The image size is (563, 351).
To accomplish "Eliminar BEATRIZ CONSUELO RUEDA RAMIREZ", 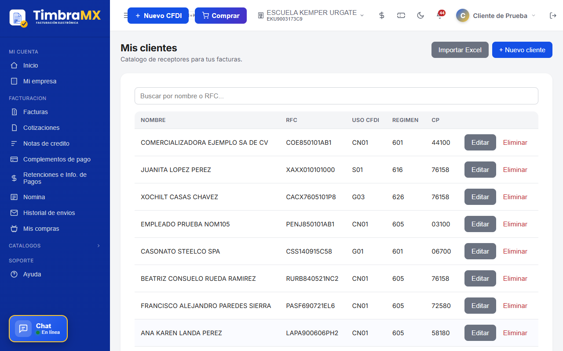I will [x=515, y=279].
